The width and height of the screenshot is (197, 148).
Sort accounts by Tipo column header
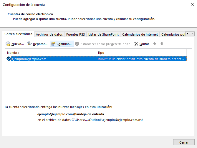pos(141,52)
